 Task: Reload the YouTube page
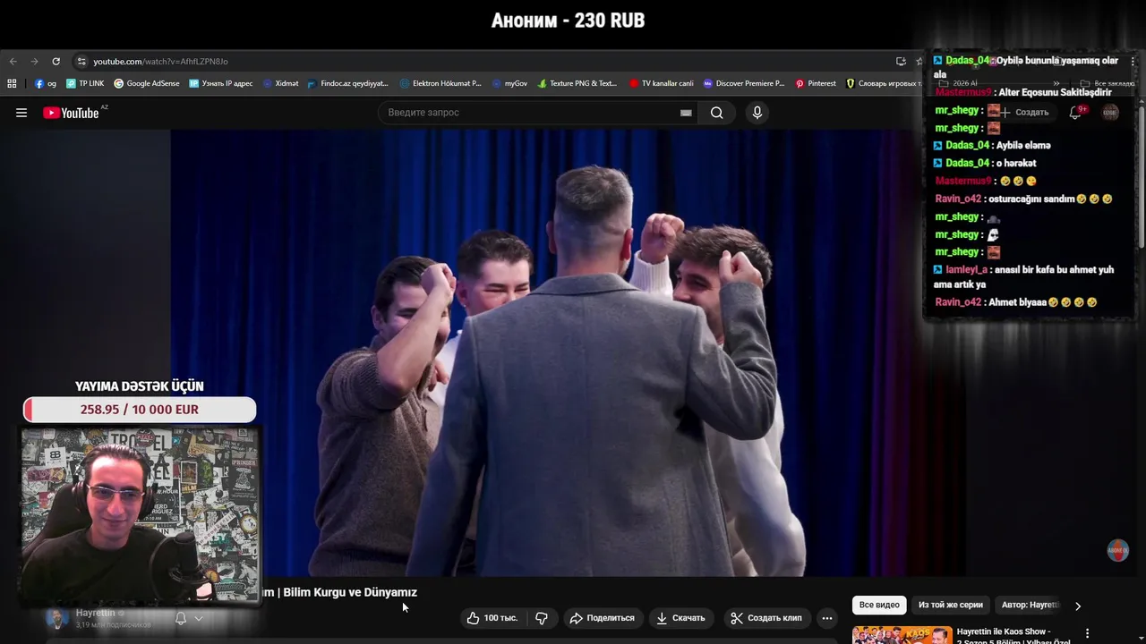[56, 62]
